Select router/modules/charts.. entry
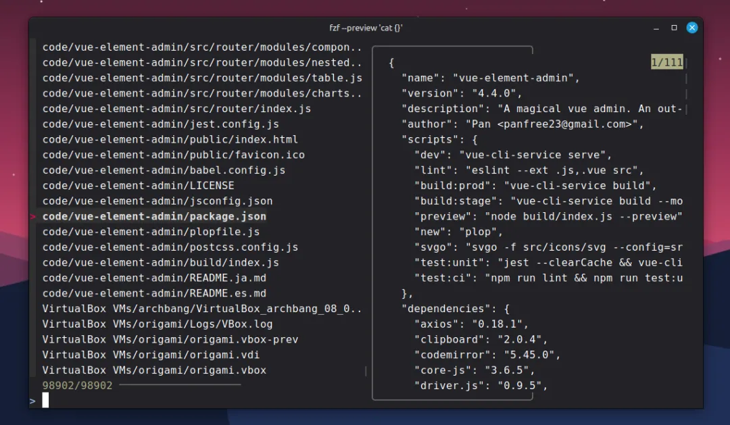Viewport: 730px width, 425px height. [x=202, y=93]
